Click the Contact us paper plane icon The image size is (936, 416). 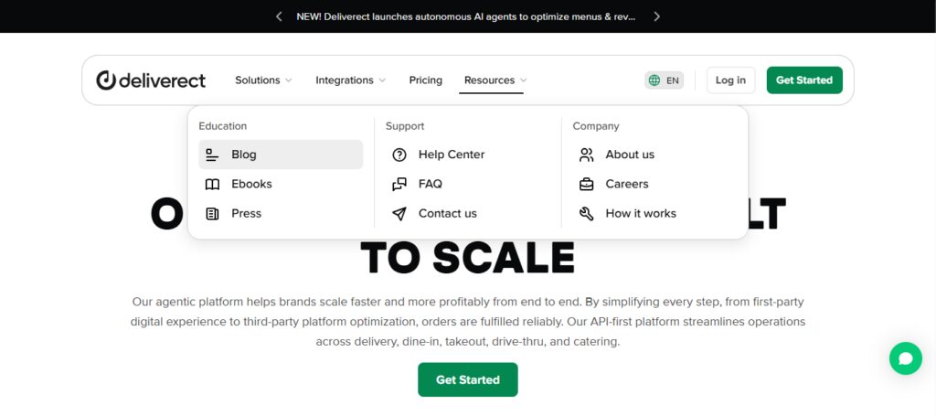(399, 214)
